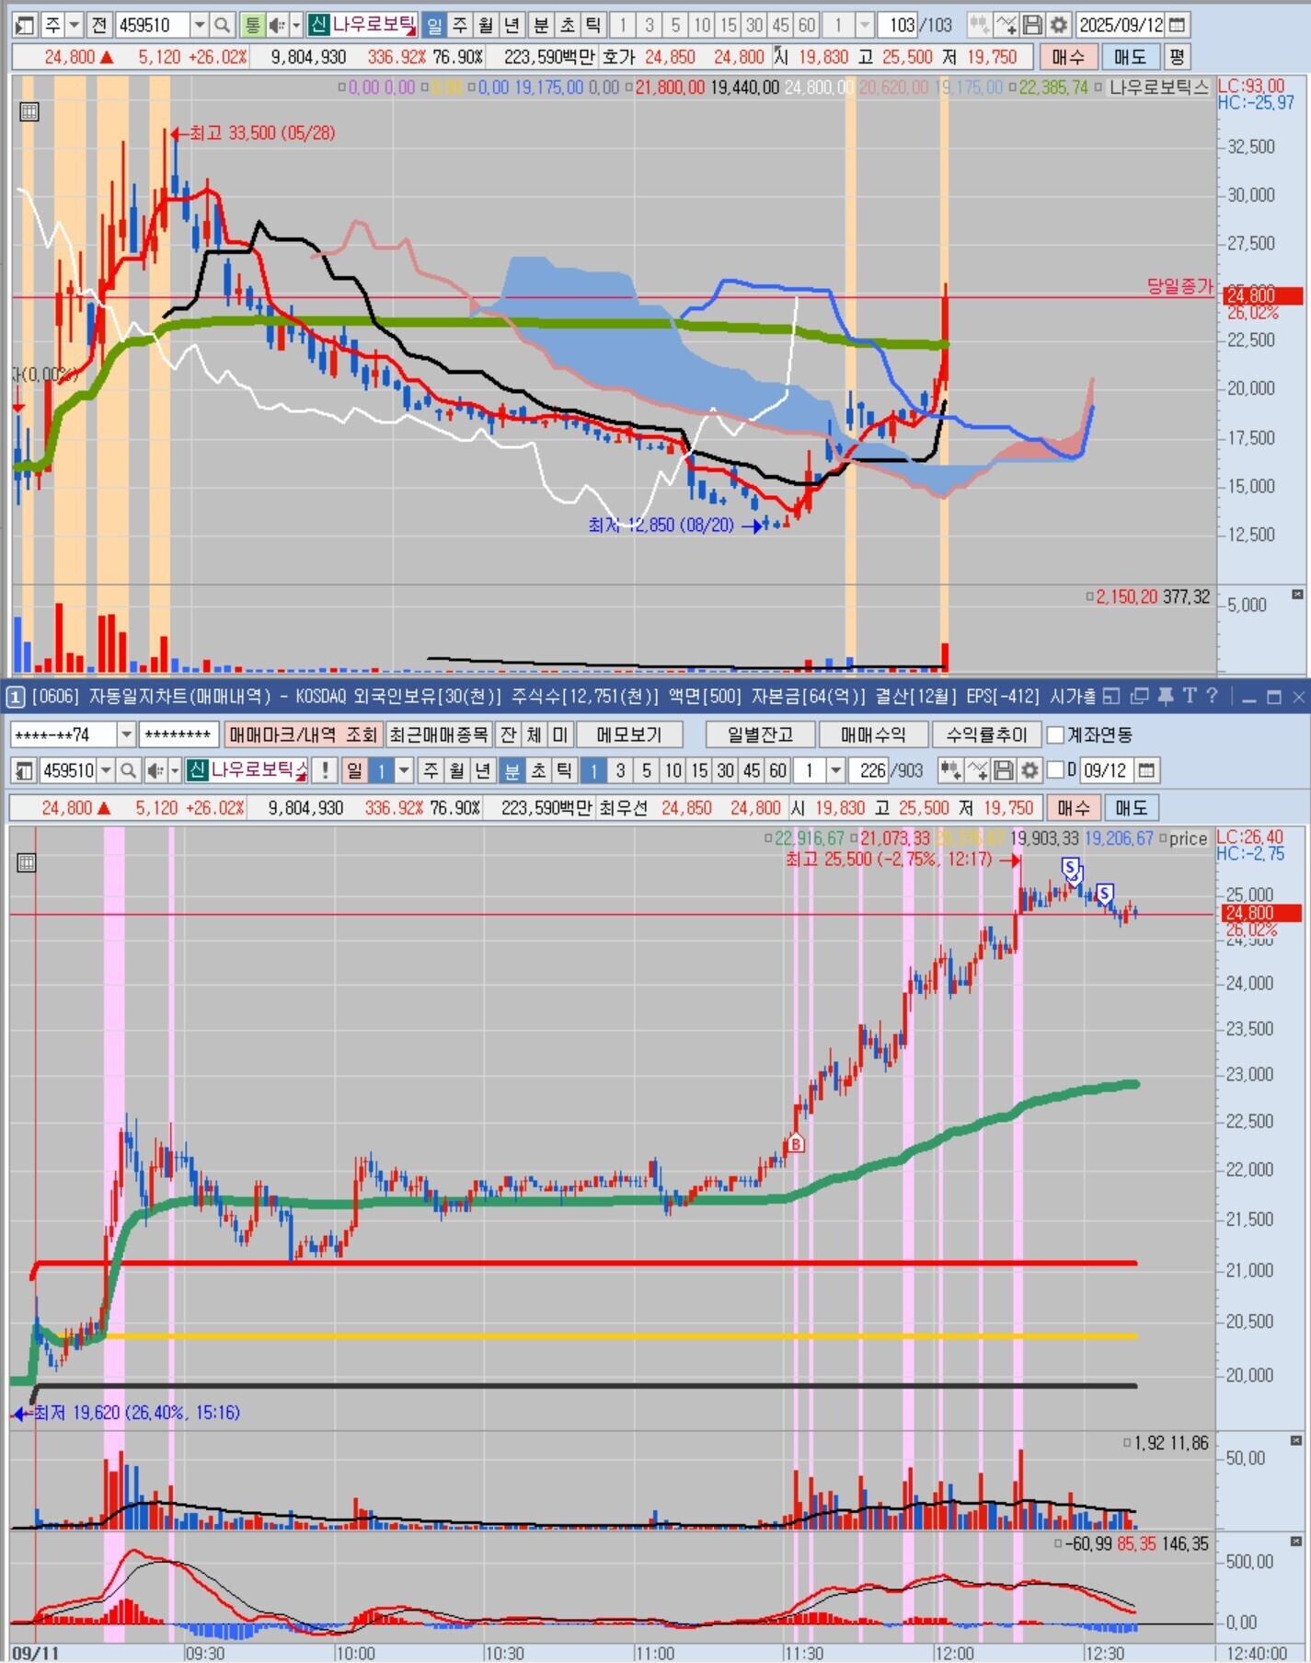The height and width of the screenshot is (1663, 1311).
Task: Open the speaker dropdown arrow in the lower toolbar
Action: click(174, 770)
